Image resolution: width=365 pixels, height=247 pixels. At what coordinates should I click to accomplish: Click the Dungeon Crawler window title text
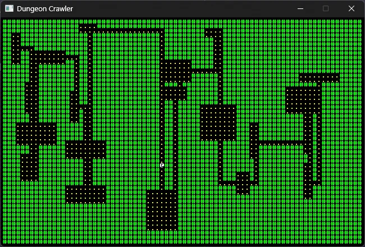(45, 9)
